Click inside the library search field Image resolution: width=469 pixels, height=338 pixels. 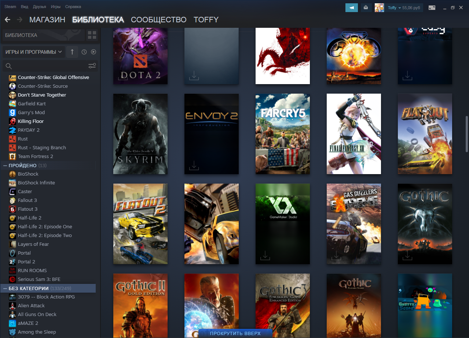point(50,66)
